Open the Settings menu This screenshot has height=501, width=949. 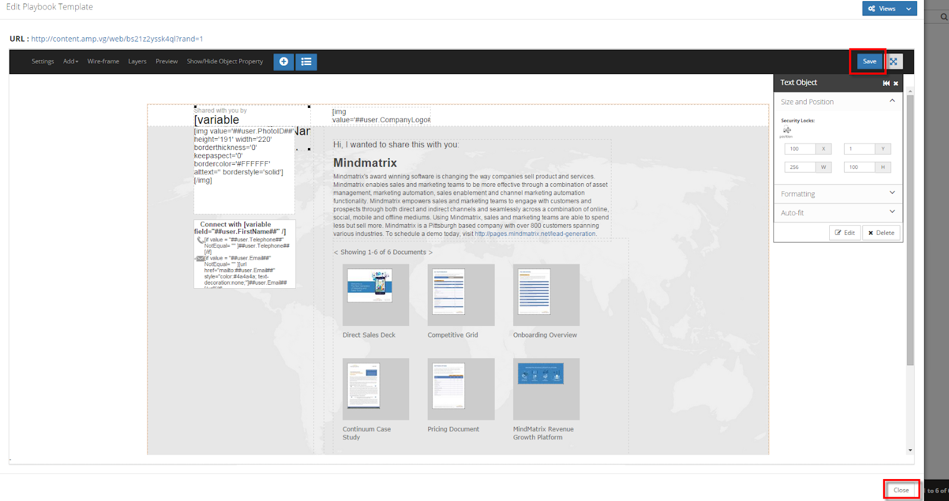(x=43, y=62)
